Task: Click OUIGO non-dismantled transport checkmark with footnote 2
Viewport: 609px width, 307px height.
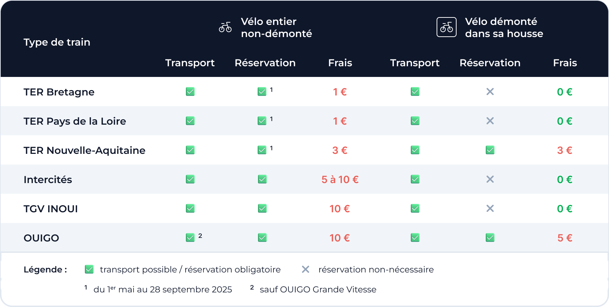Action: click(x=190, y=238)
